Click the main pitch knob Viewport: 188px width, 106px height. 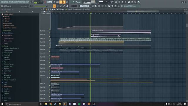pos(31,6)
